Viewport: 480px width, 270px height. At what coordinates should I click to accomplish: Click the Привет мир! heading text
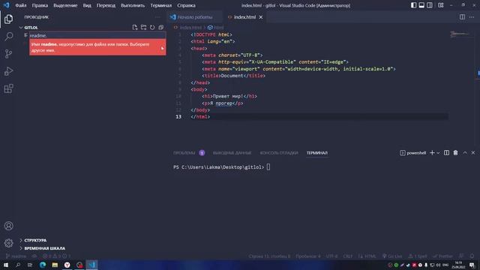click(x=228, y=96)
